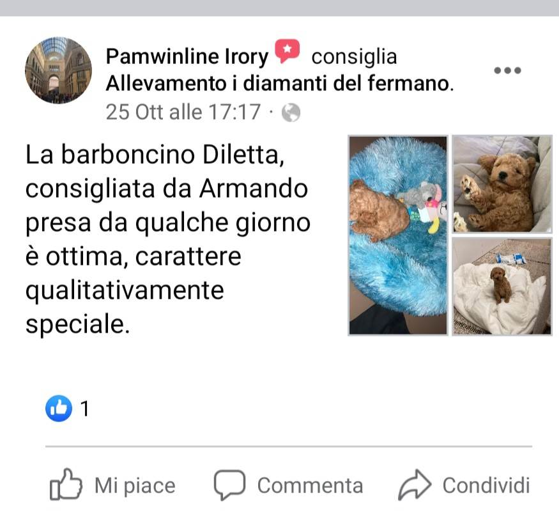Click Pamwinline Irory's profile picture
The height and width of the screenshot is (511, 559).
(59, 70)
